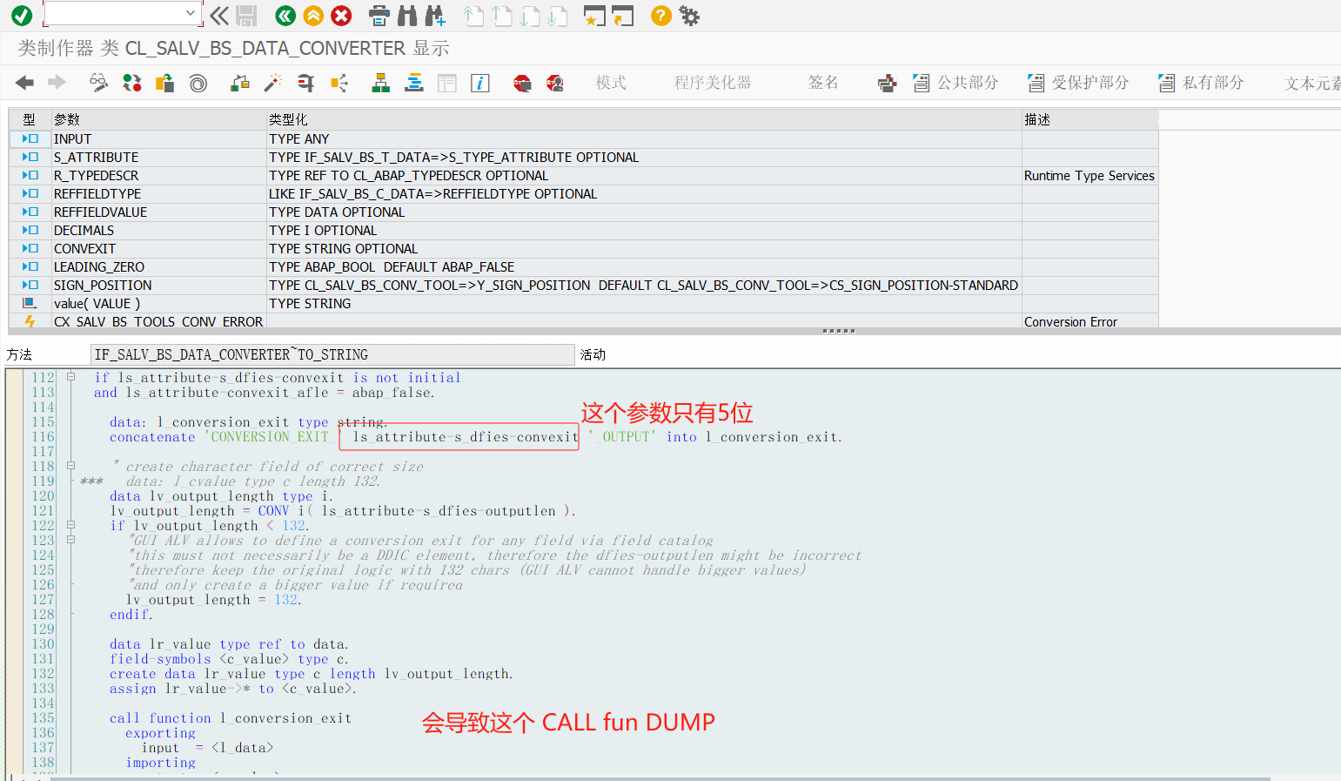Click the 方法 method name field

(x=332, y=354)
